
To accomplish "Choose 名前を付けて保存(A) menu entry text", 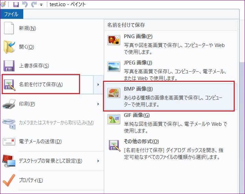I will [x=41, y=85].
